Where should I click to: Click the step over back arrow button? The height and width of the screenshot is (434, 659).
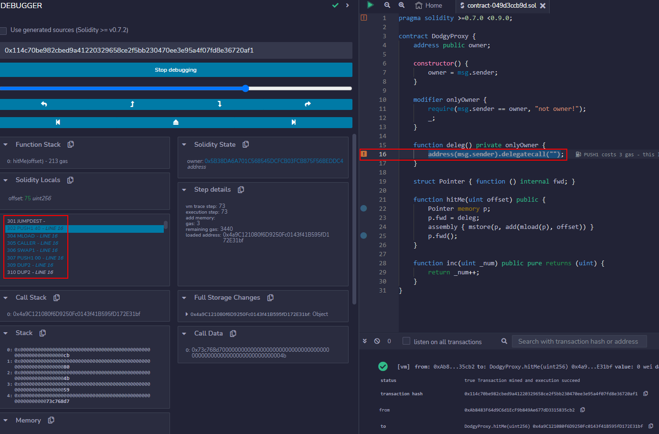[44, 104]
